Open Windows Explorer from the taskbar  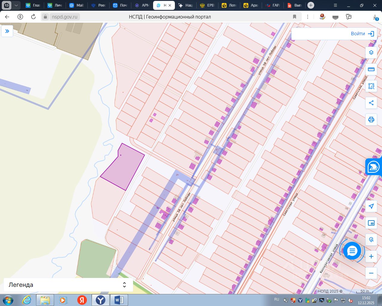tap(45, 300)
